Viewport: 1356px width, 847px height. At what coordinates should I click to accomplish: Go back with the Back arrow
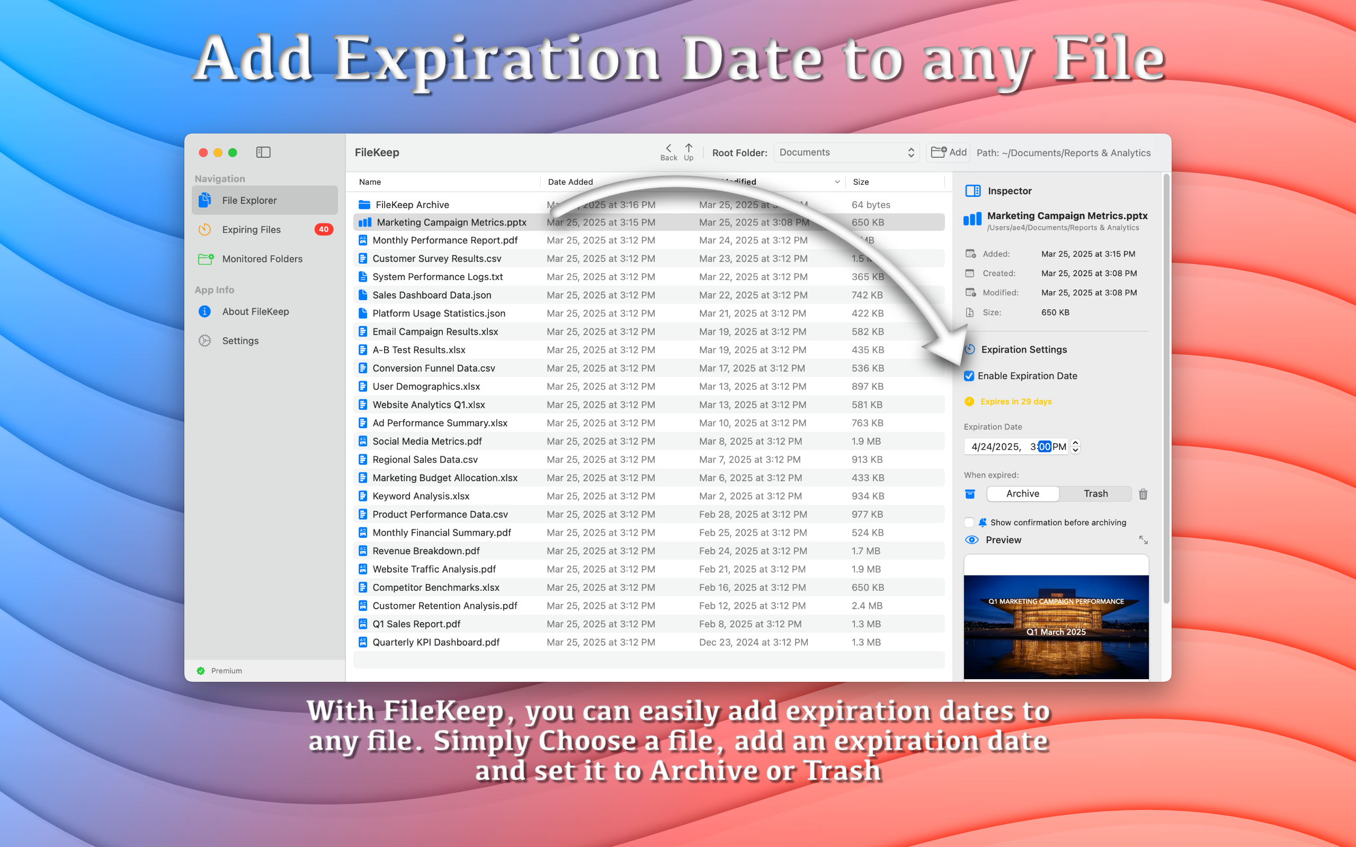(668, 152)
